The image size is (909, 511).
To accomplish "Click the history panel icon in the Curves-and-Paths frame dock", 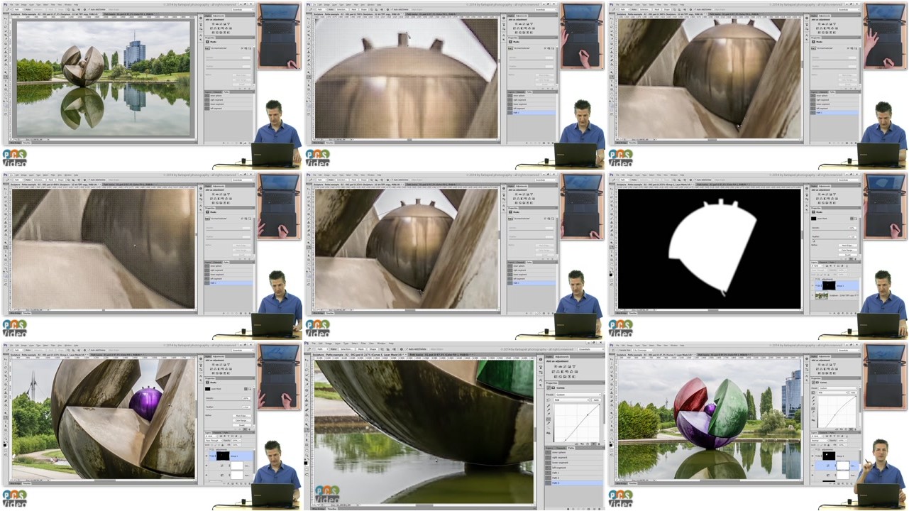I will tap(541, 368).
